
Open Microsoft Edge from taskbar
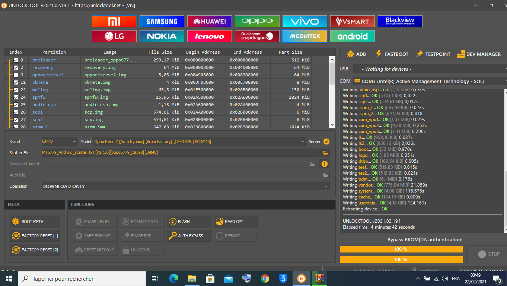(x=174, y=278)
